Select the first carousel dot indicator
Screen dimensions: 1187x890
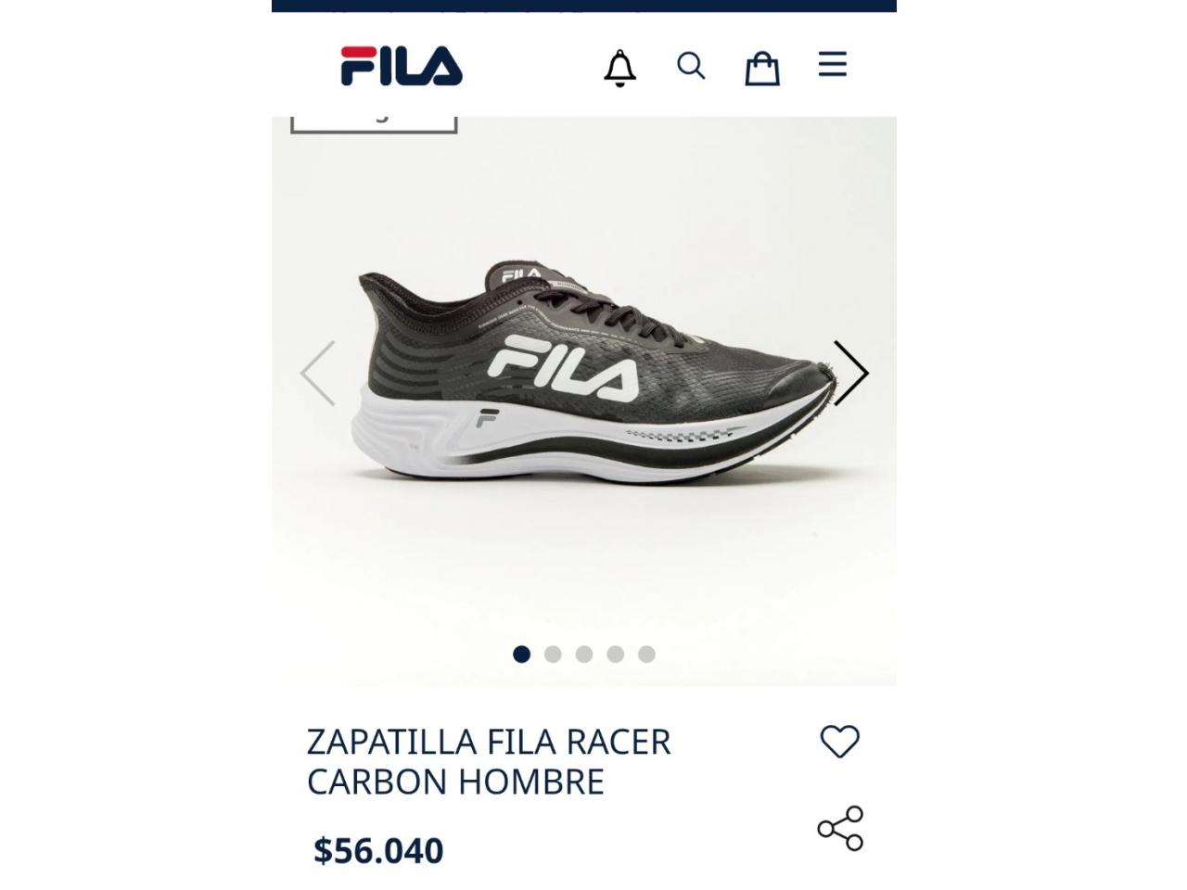pos(521,655)
